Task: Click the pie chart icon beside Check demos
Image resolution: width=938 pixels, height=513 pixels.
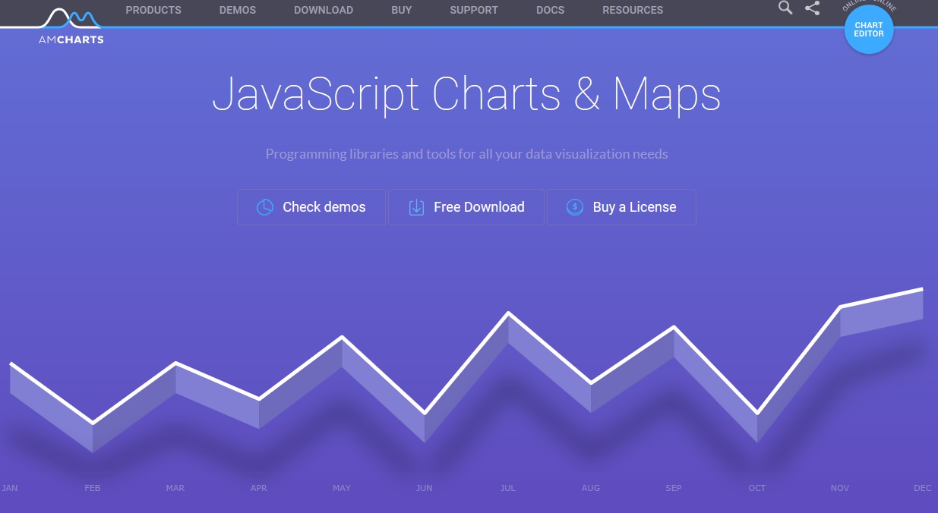Action: tap(264, 207)
